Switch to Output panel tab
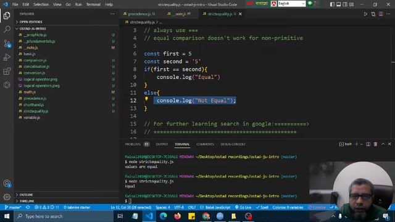Viewport: 395px width, 222px height. (x=162, y=144)
